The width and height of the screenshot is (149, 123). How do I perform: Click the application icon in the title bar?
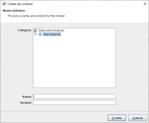click(4, 4)
